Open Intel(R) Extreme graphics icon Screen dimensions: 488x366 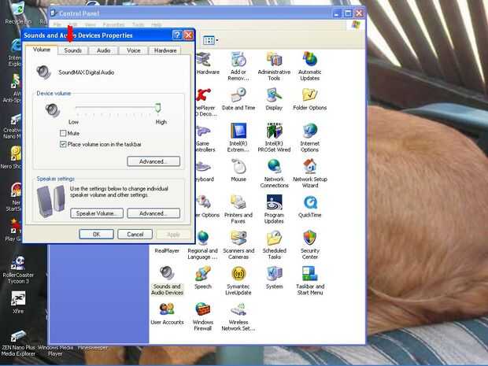click(x=238, y=137)
